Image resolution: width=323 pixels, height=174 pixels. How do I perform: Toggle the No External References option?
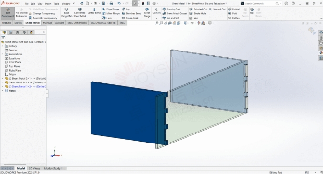(x=21, y=13)
